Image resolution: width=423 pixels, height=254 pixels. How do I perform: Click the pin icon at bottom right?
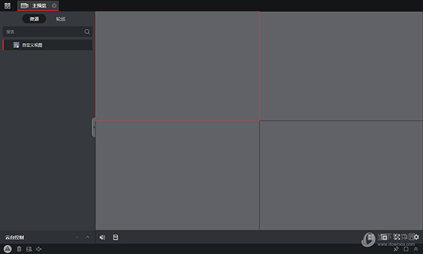coord(396,249)
